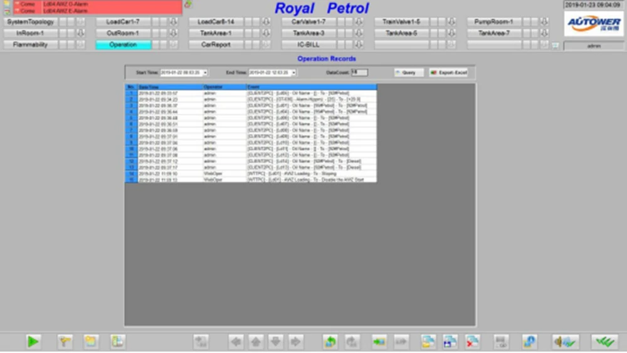
Task: Open the InRoom-1 page
Action: coord(30,33)
